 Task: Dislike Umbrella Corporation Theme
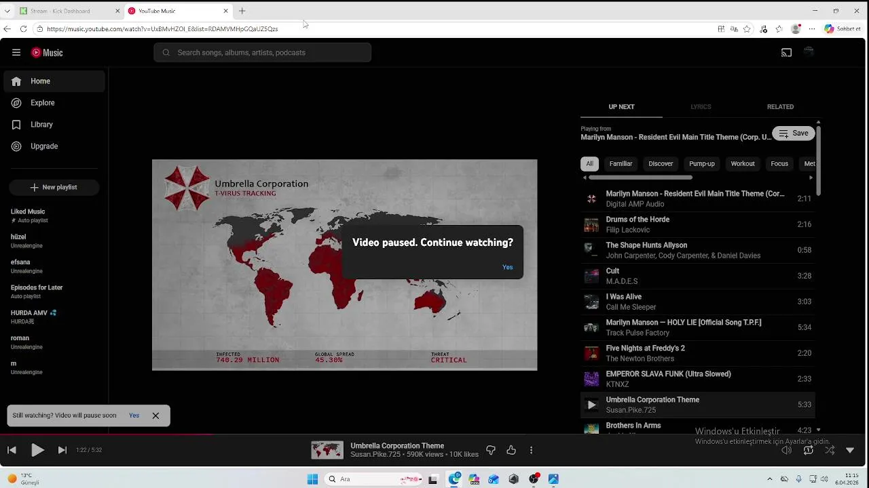click(491, 450)
